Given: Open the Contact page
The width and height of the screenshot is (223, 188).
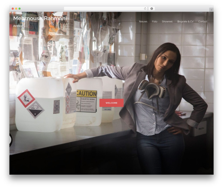Looking at the screenshot, I should coord(202,22).
